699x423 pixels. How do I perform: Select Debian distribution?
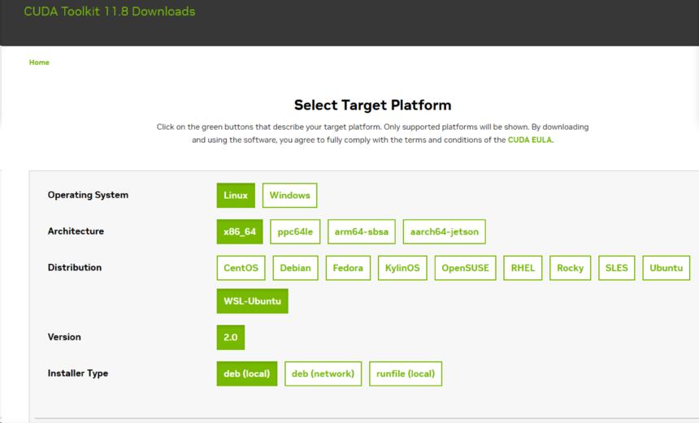coord(295,268)
